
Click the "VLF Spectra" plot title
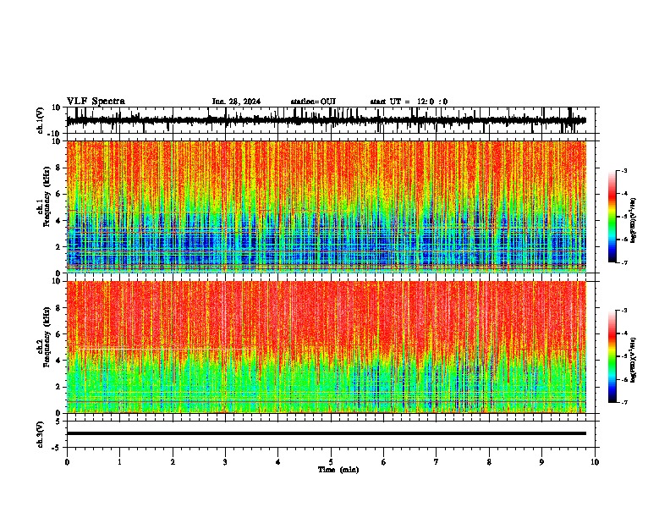coord(96,102)
